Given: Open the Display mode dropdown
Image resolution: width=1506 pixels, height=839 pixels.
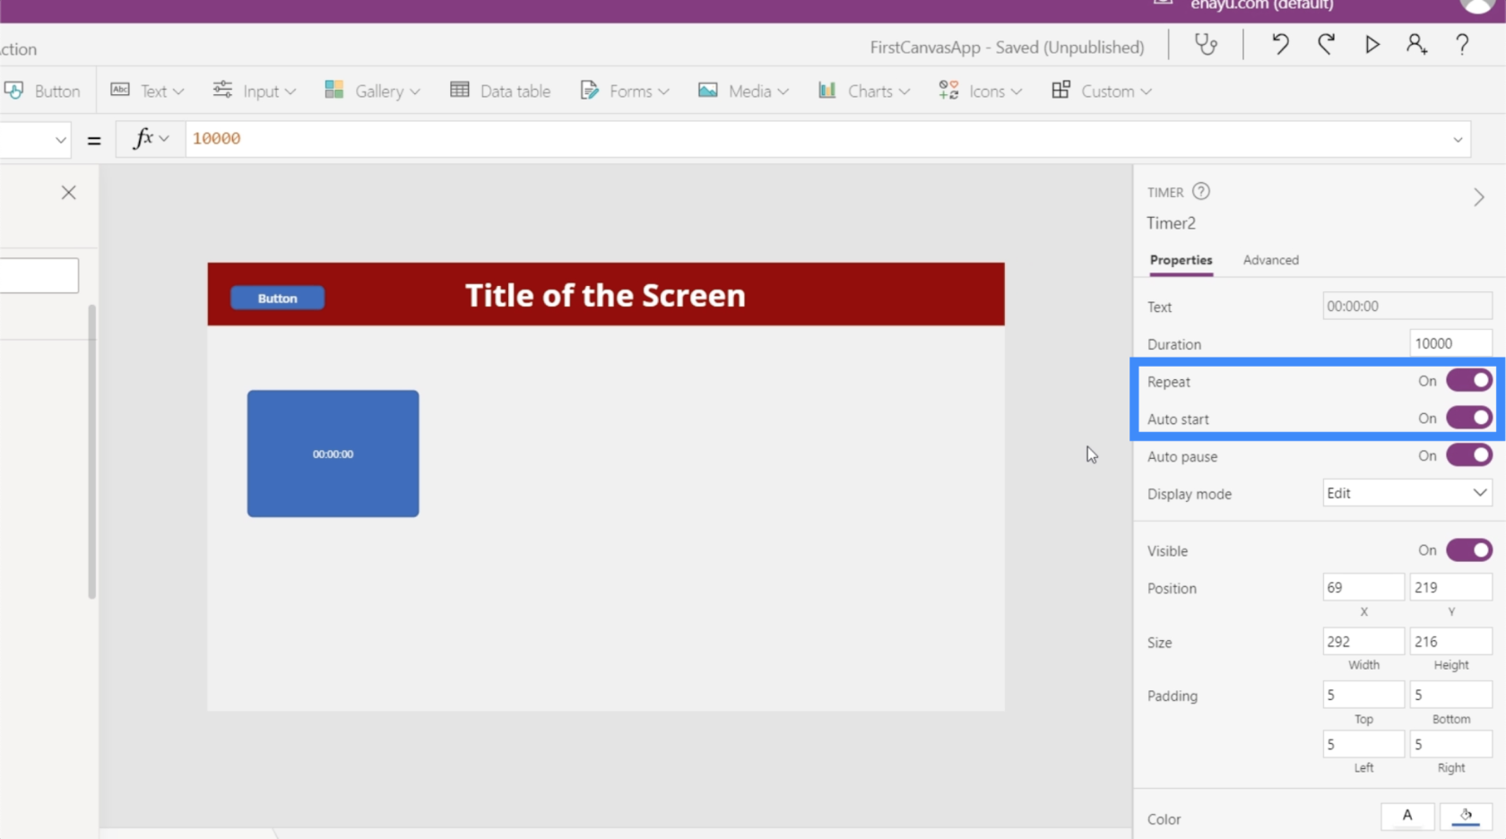Looking at the screenshot, I should click(1406, 493).
